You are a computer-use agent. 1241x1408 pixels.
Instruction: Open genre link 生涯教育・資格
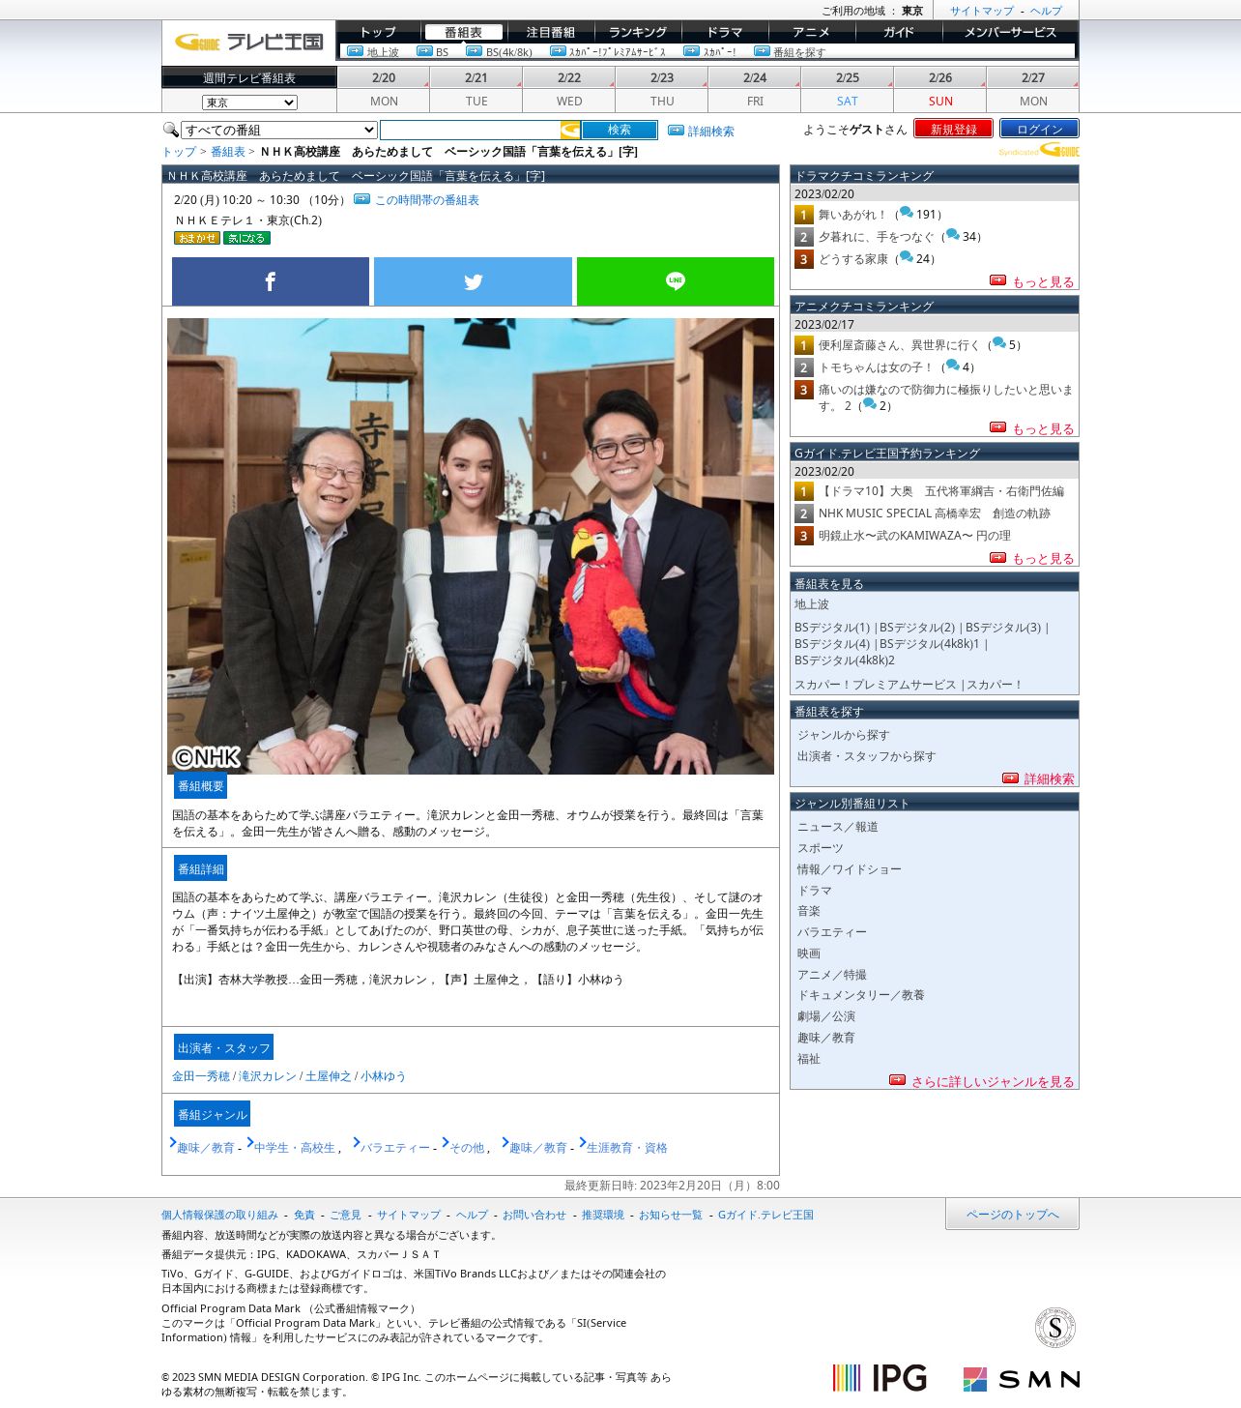click(x=627, y=1147)
